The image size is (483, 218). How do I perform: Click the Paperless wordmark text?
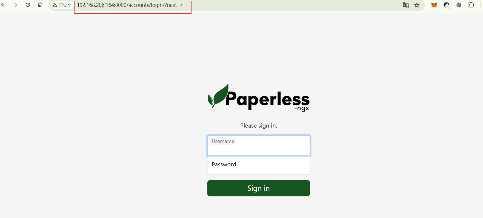(267, 99)
